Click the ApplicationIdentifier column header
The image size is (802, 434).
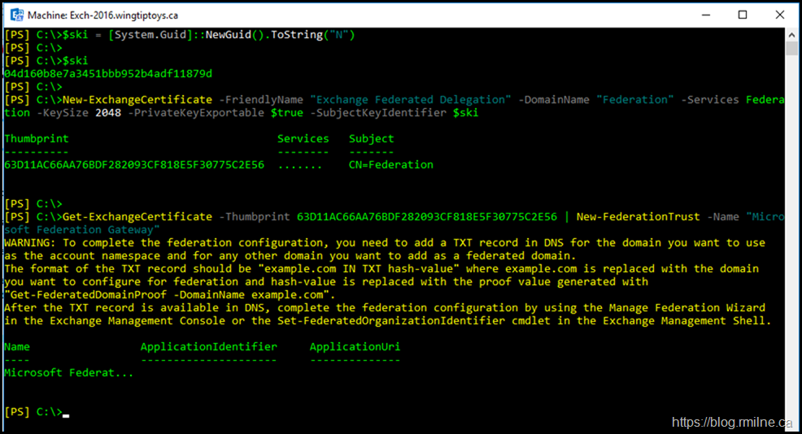pos(209,347)
